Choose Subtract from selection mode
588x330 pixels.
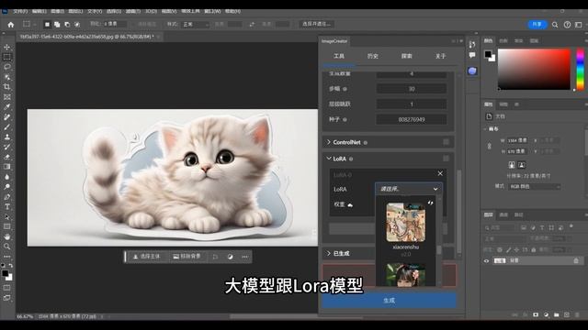click(67, 25)
